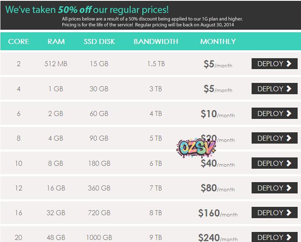Deploy the 8 core 4 GB server
Viewport: 301px width, 242px height.
point(274,138)
